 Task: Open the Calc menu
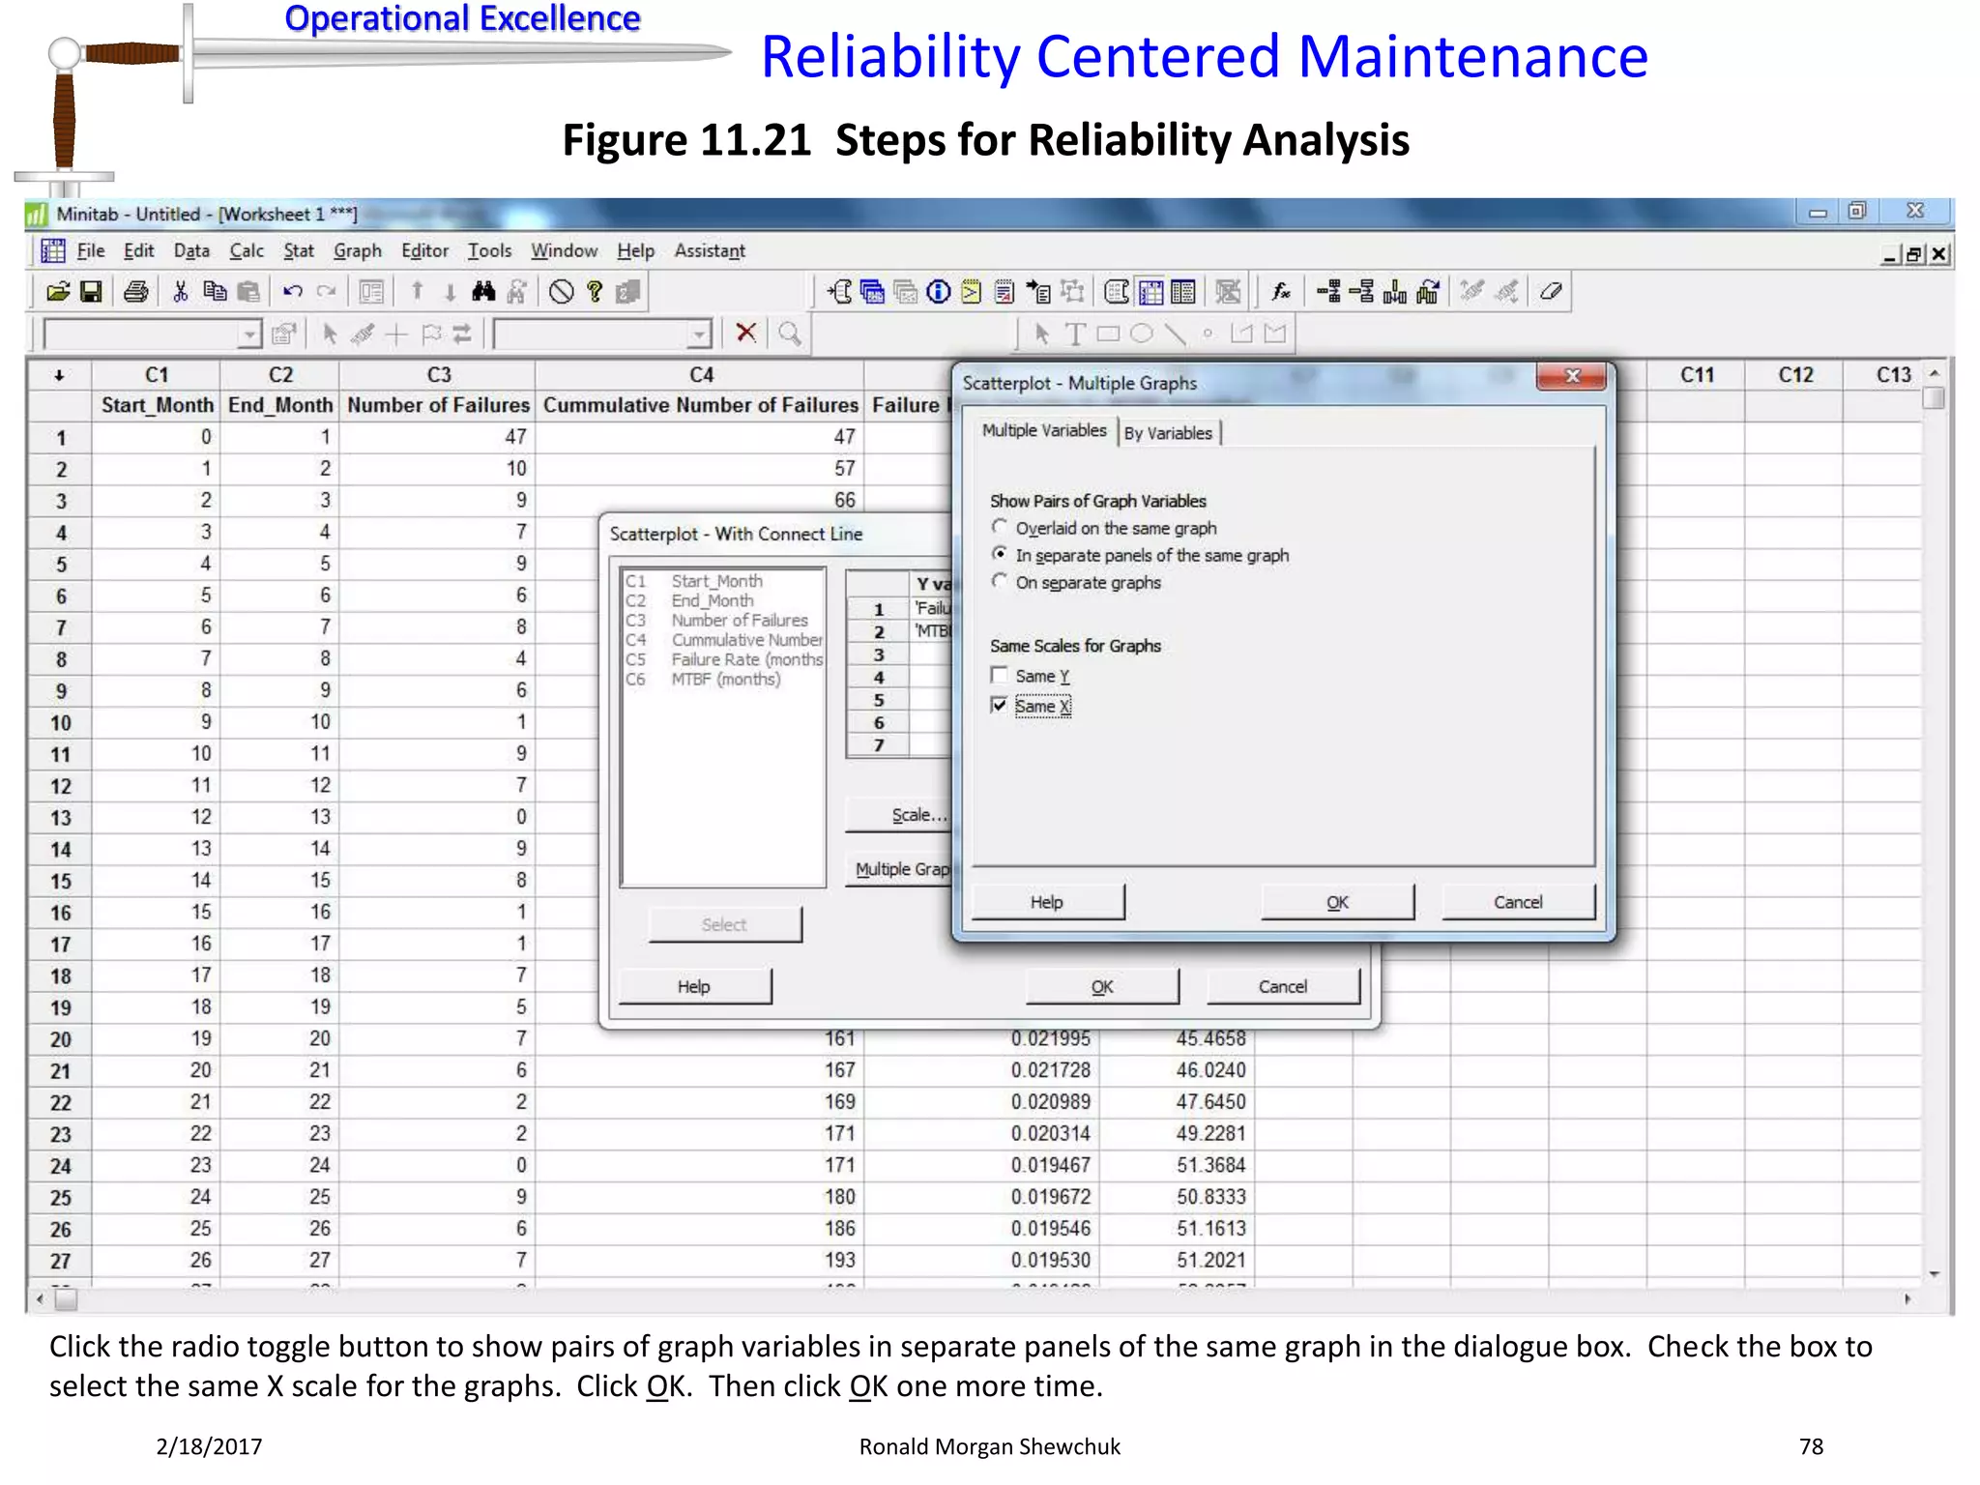[x=247, y=250]
